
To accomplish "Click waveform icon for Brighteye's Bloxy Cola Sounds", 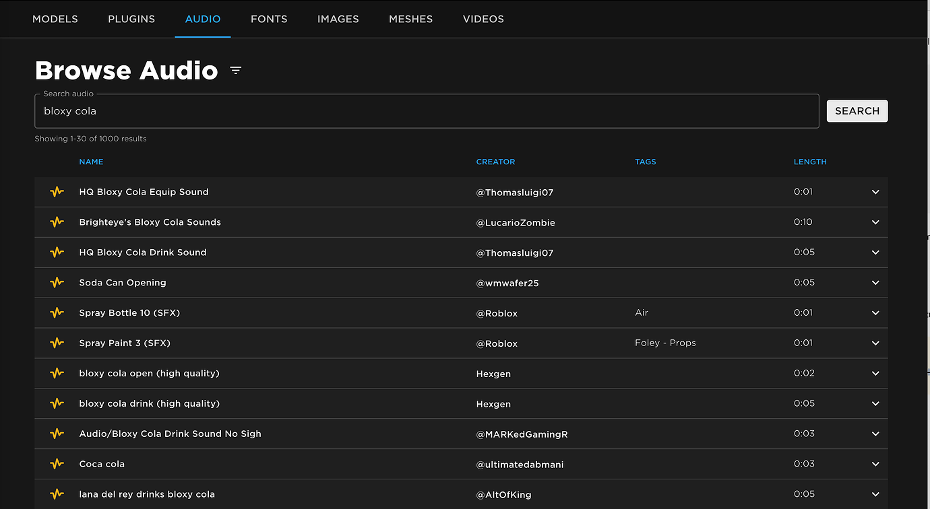I will coord(57,222).
